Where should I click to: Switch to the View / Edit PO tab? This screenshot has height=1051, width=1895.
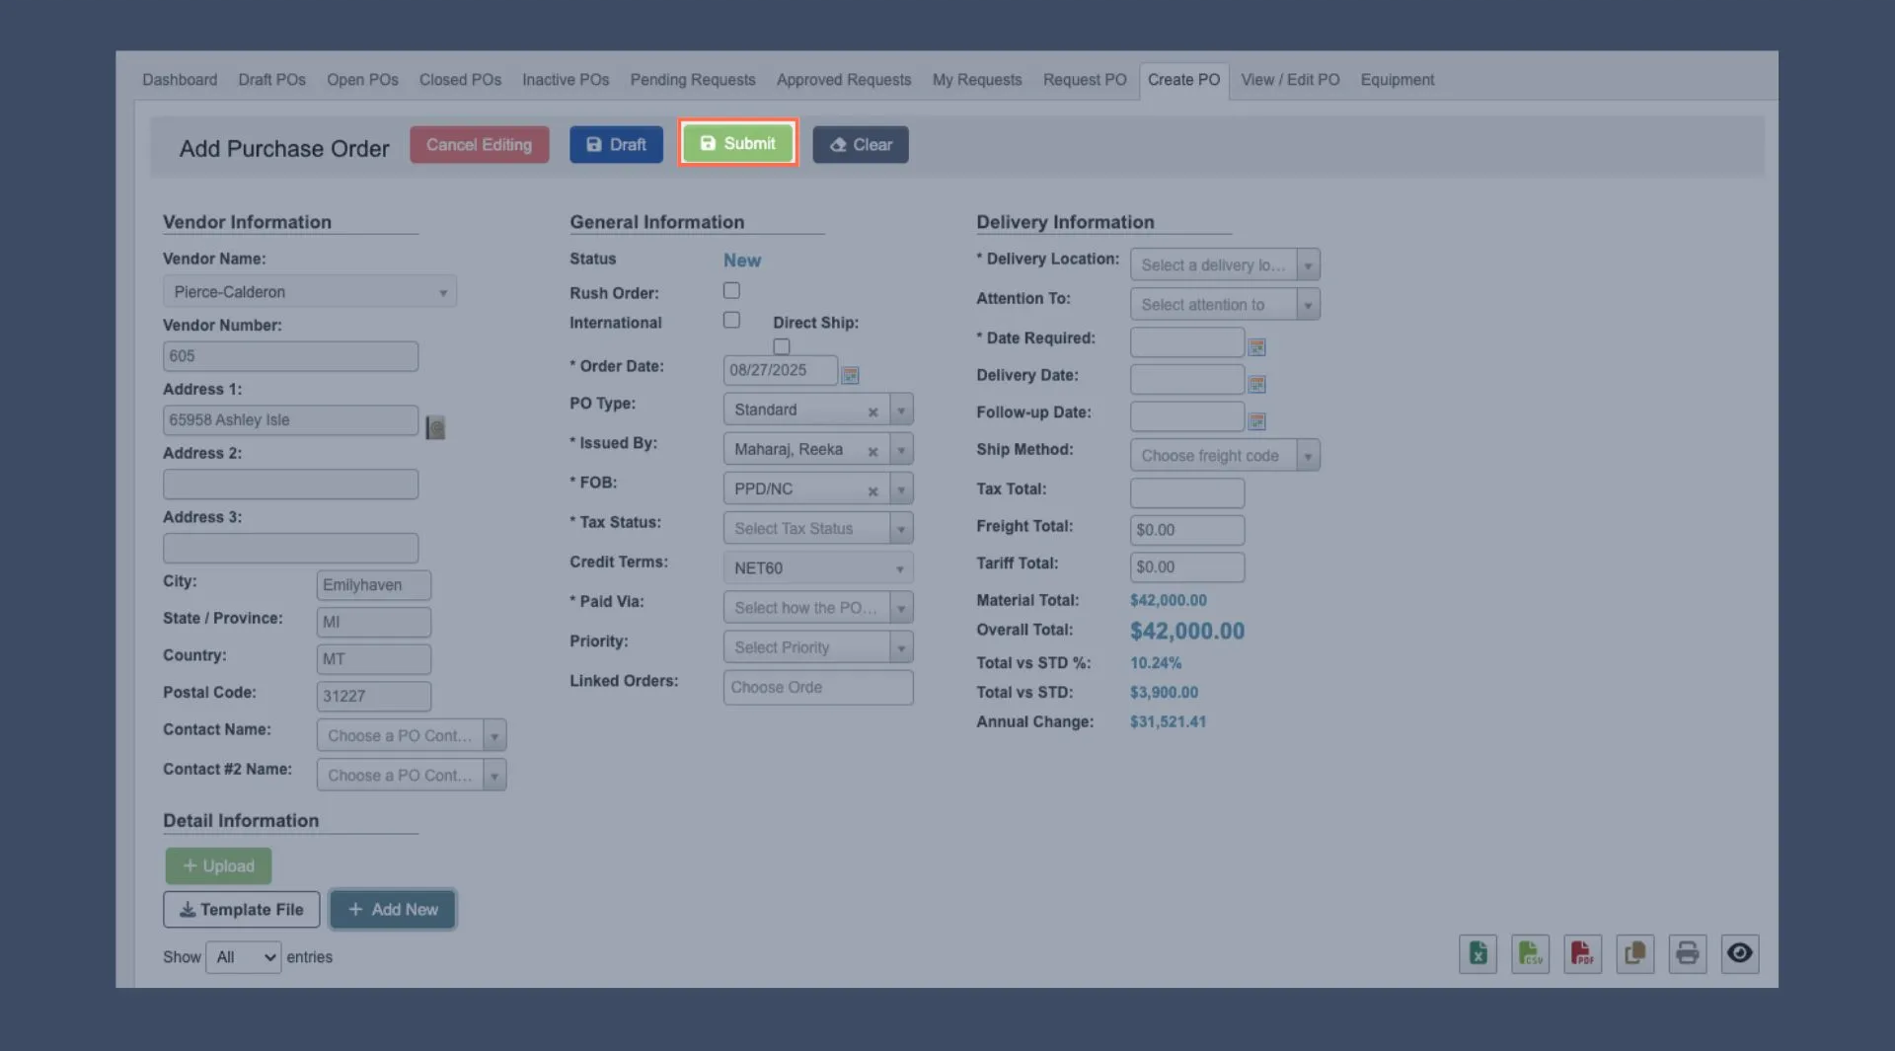(x=1290, y=80)
